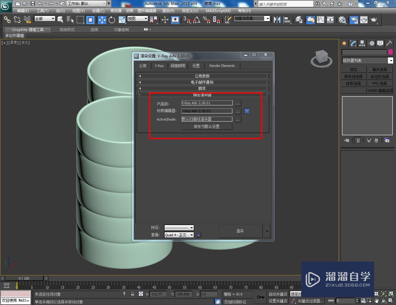Toggle lock next to 材质编辑器 renderer
This screenshot has height=305, width=396.
coord(247,111)
